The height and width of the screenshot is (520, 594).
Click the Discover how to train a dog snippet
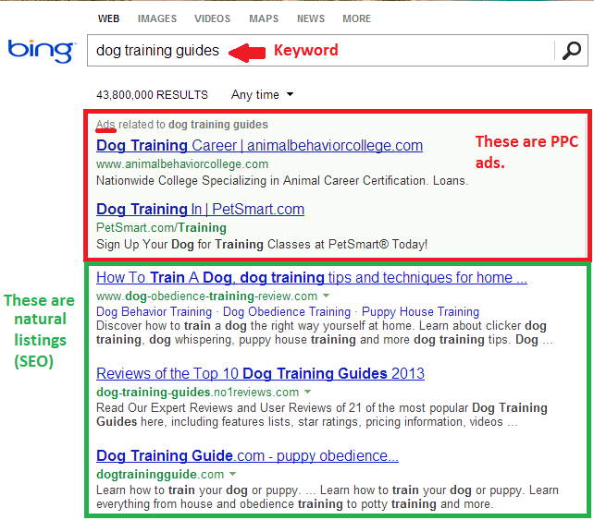pyautogui.click(x=324, y=333)
